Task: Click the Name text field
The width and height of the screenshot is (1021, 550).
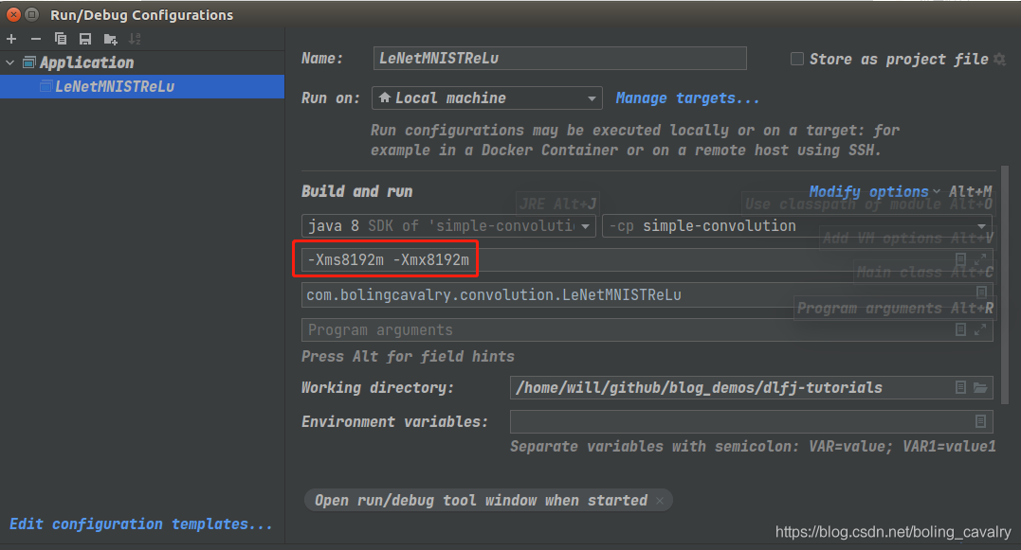Action: tap(559, 59)
